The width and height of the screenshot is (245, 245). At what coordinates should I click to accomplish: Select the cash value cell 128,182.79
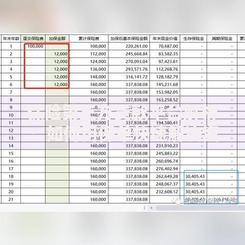click(165, 77)
